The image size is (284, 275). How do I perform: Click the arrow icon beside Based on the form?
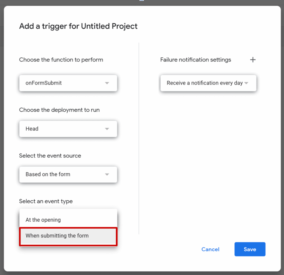(x=107, y=174)
